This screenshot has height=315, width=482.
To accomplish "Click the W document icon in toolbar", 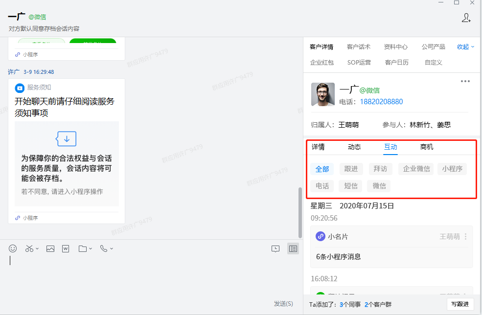I will [66, 248].
